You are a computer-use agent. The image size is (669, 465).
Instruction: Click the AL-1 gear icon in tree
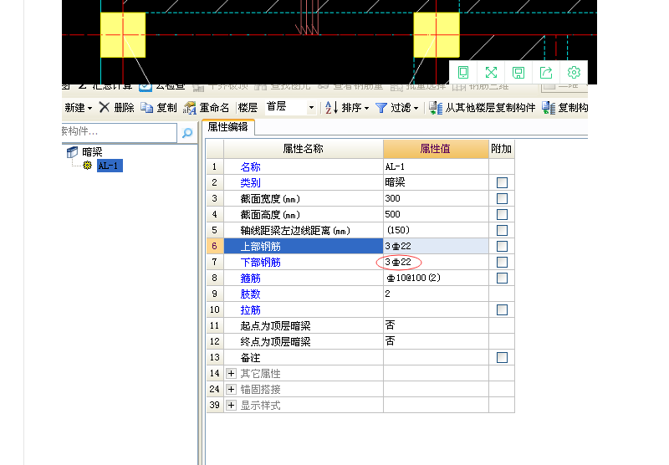click(x=88, y=166)
